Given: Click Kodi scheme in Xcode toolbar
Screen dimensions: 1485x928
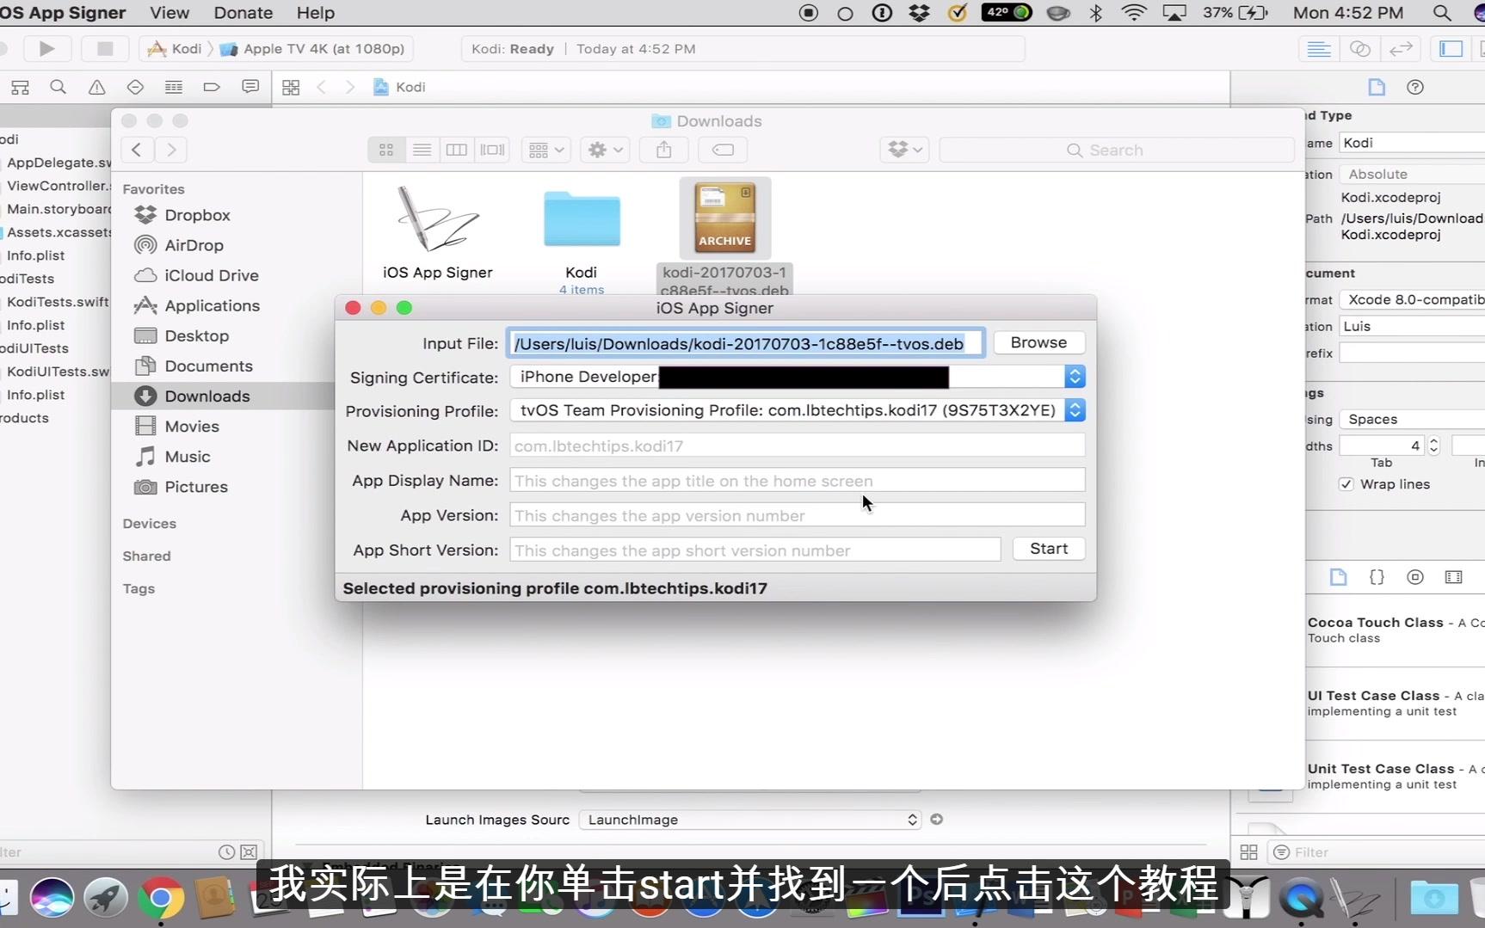Looking at the screenshot, I should click(177, 49).
